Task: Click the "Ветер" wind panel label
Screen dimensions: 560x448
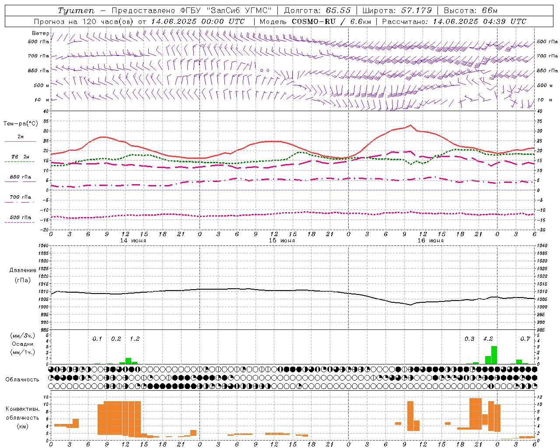Action: point(40,33)
